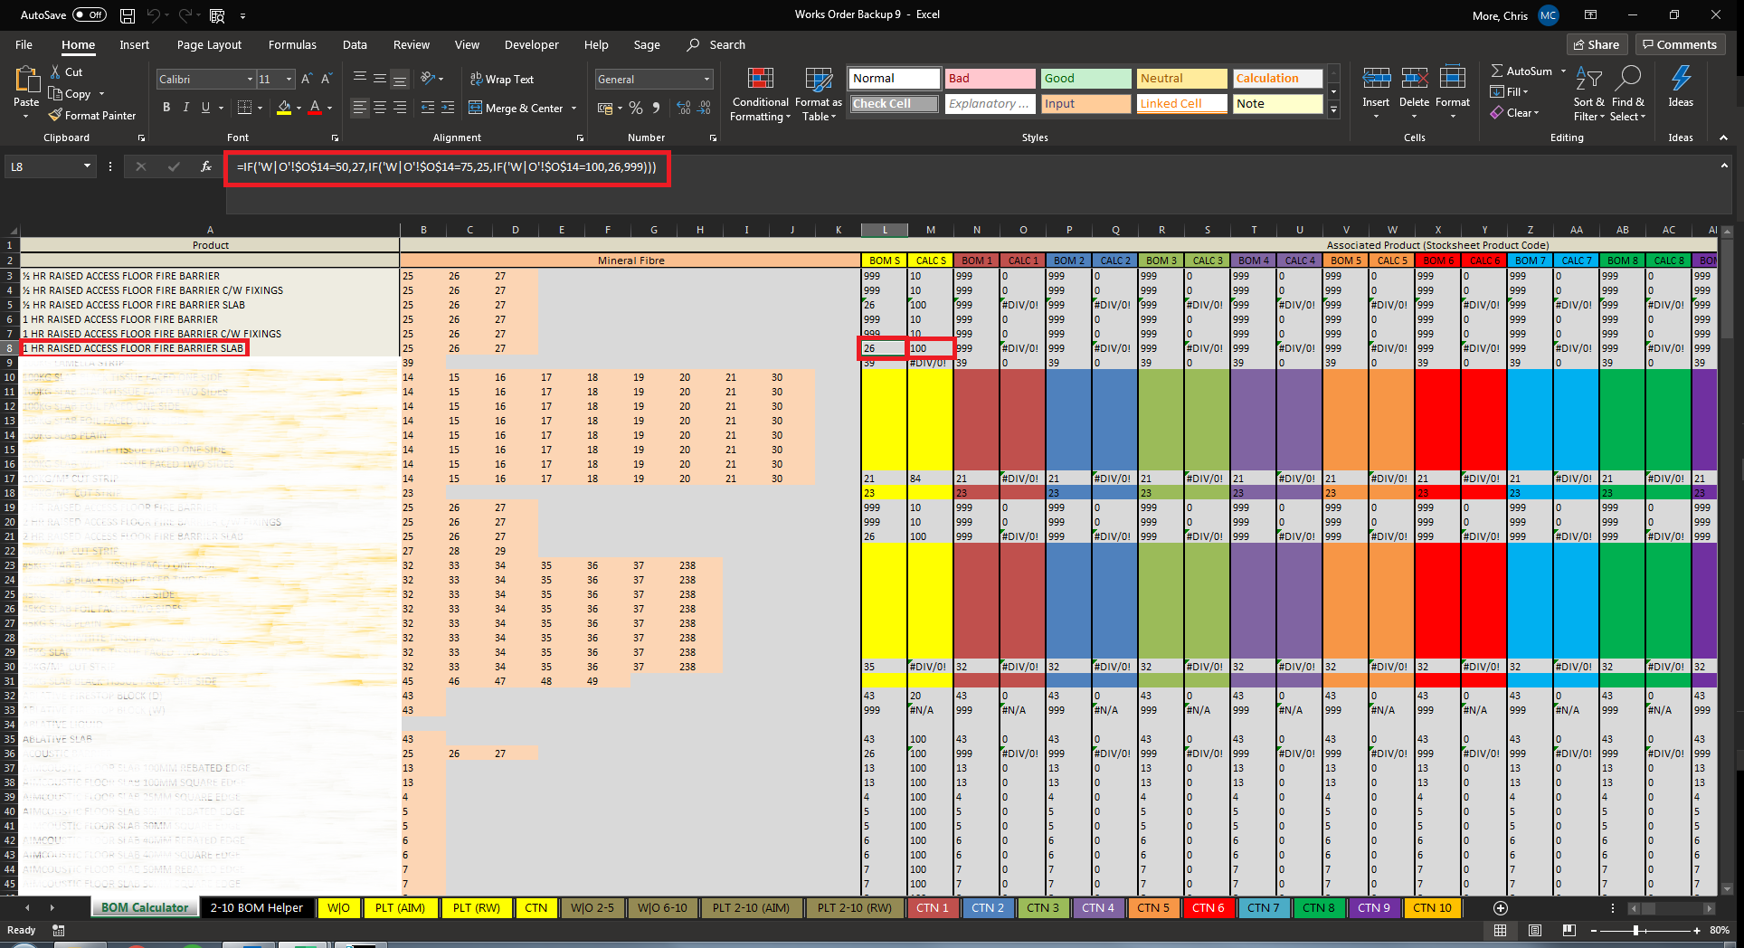Viewport: 1744px width, 948px height.
Task: Expand the font name dropdown
Action: (250, 80)
